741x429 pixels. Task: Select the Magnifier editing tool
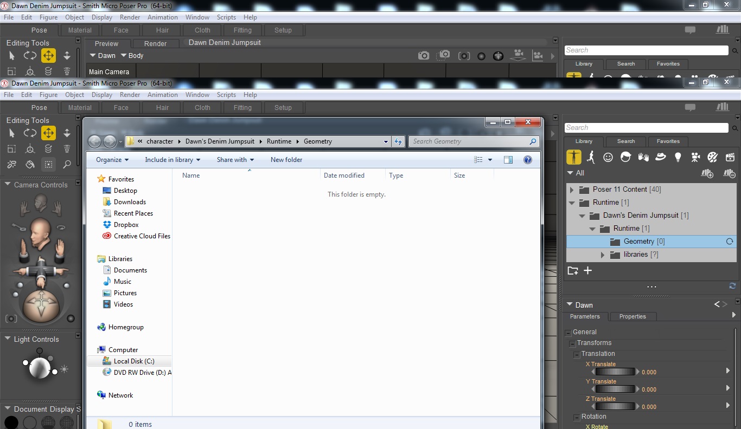tap(67, 165)
